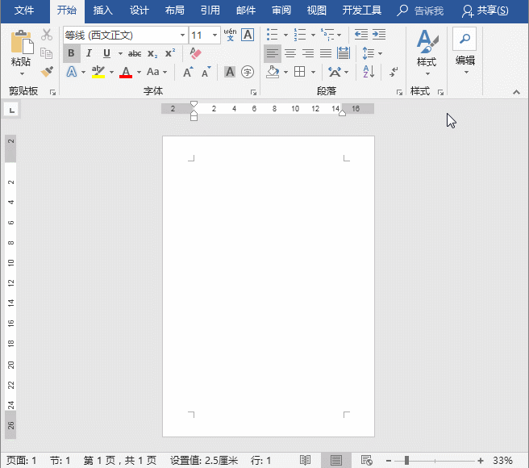Image resolution: width=529 pixels, height=468 pixels.
Task: Show paragraph marks icon
Action: pyautogui.click(x=394, y=72)
